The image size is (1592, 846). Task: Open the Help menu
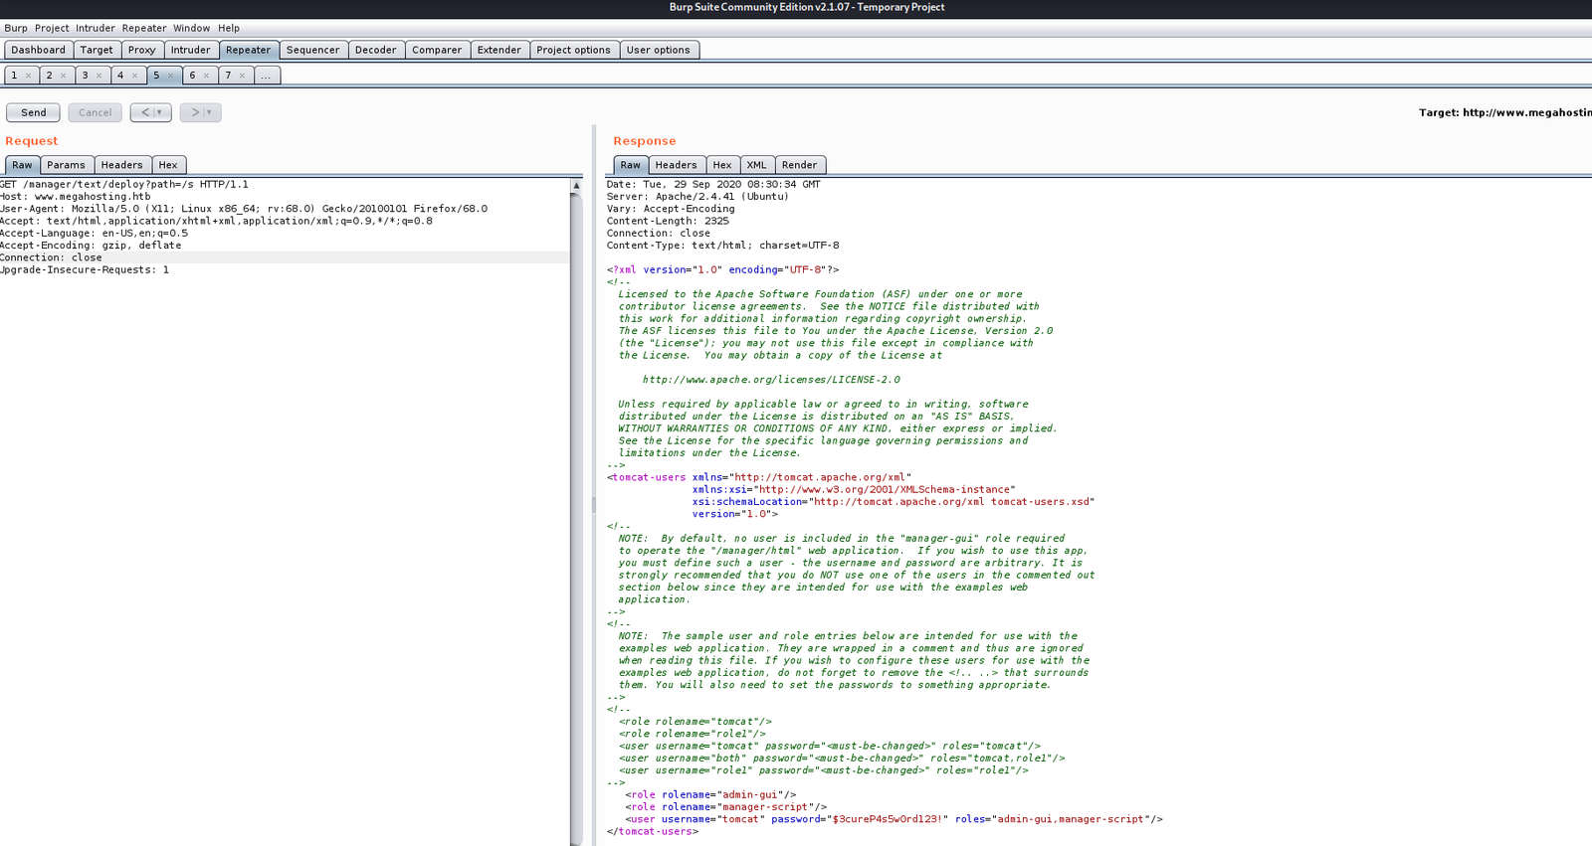(x=229, y=28)
